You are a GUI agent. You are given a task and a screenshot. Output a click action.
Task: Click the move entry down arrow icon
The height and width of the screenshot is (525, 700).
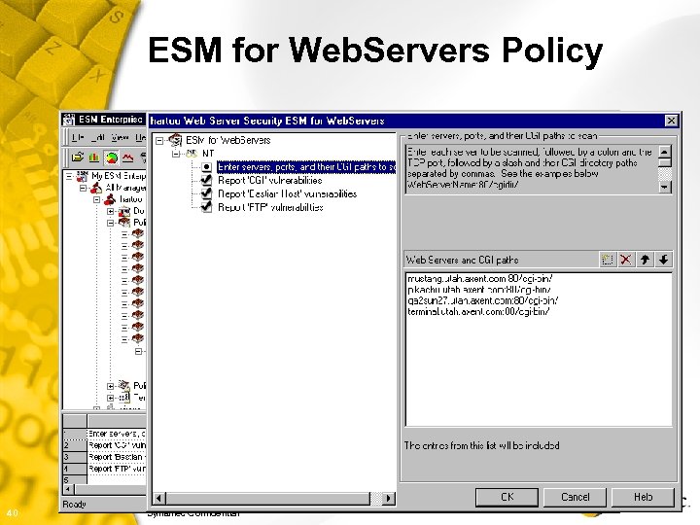point(664,260)
